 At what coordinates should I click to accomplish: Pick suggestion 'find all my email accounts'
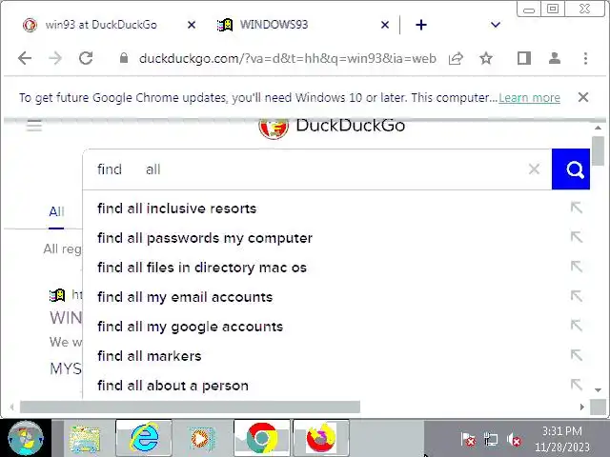pos(185,297)
